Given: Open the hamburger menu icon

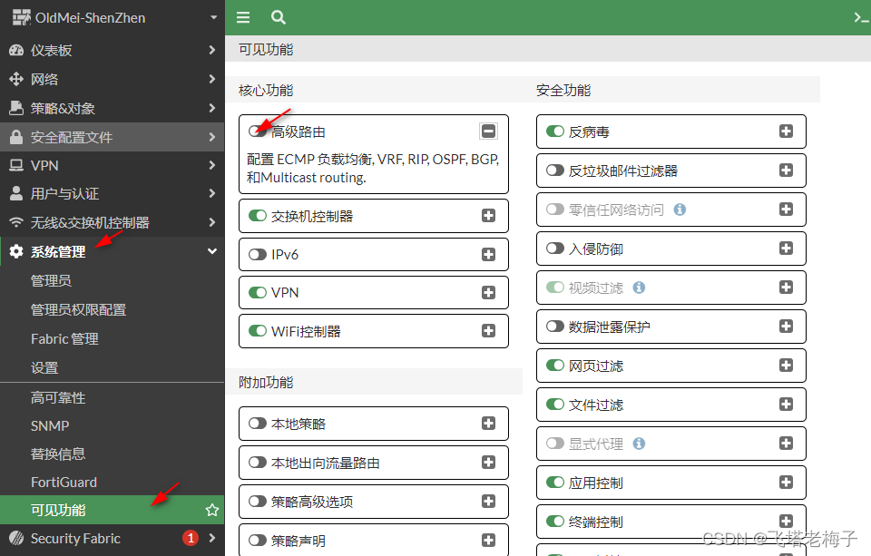Looking at the screenshot, I should pos(243,18).
